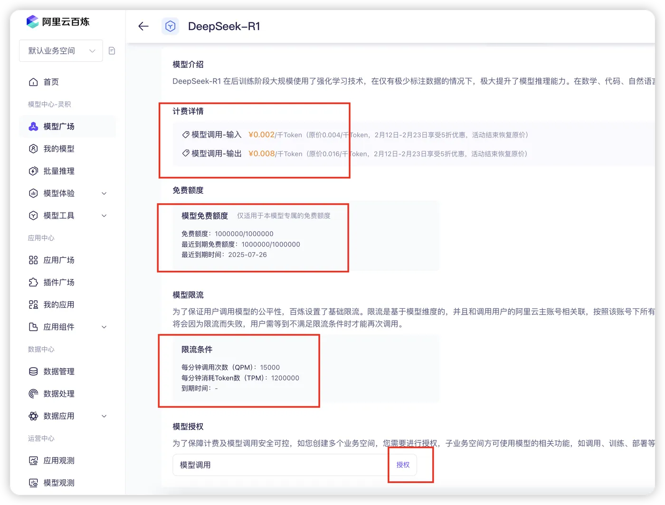The width and height of the screenshot is (665, 505).
Task: Click the 模型广场 sidebar icon
Action: click(x=33, y=126)
